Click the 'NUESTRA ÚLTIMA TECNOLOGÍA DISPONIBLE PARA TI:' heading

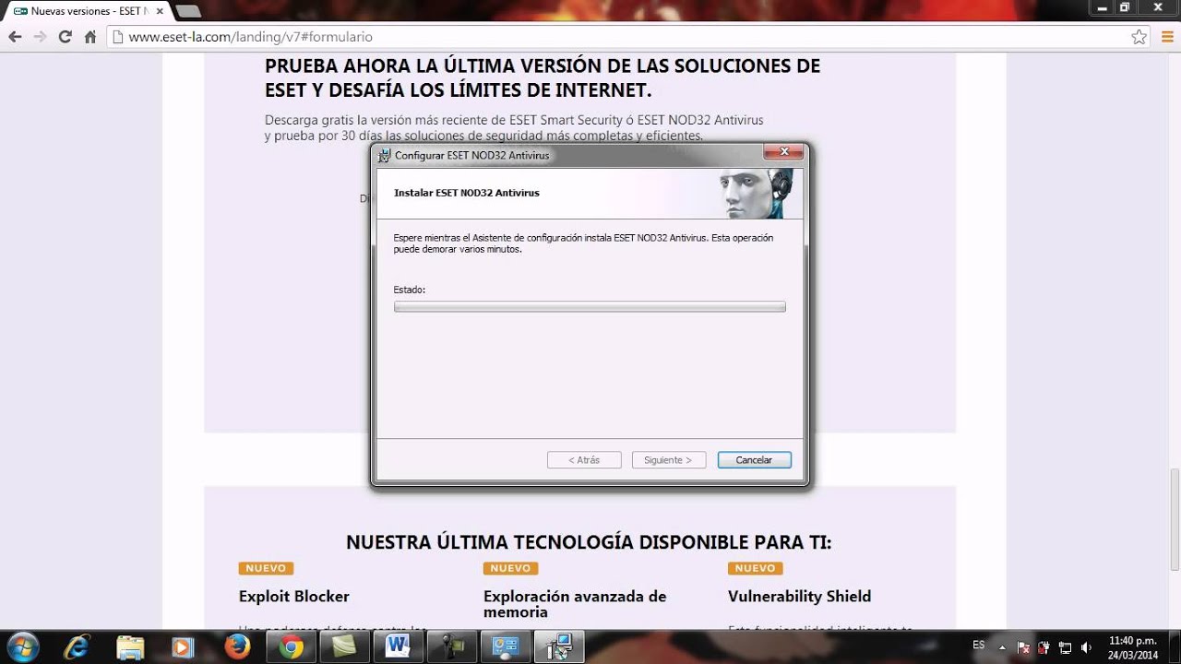[x=589, y=542]
